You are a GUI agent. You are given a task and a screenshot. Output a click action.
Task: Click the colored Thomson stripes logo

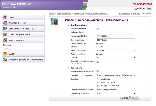click(84, 6)
